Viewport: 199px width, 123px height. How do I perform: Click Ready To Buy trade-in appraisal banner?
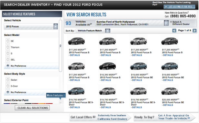[x=164, y=117]
